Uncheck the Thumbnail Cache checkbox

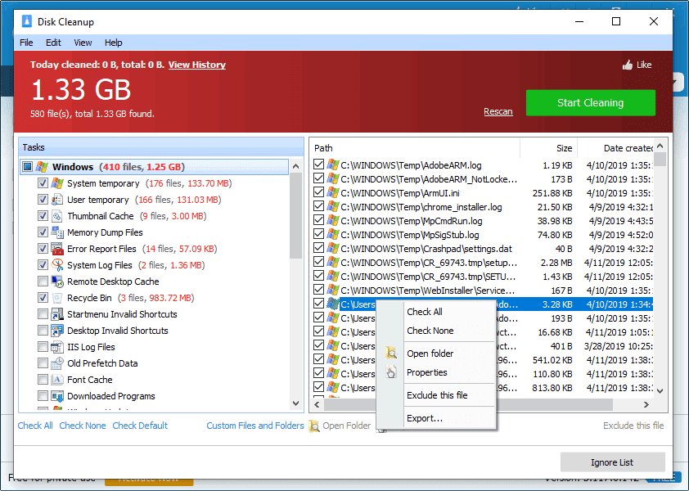(43, 216)
